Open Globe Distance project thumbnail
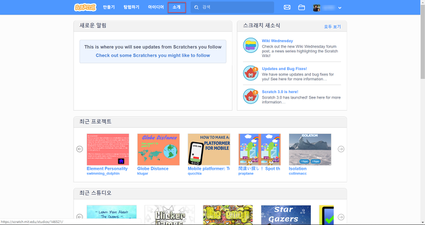The width and height of the screenshot is (425, 225). pyautogui.click(x=158, y=149)
